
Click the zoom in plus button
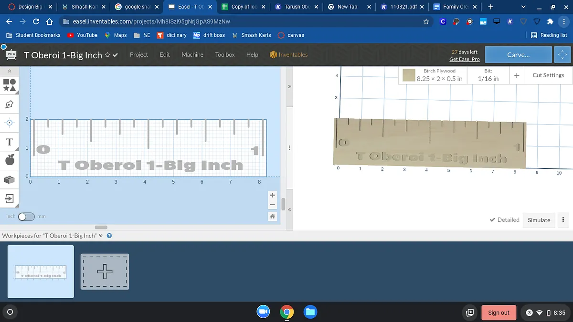[x=272, y=195]
